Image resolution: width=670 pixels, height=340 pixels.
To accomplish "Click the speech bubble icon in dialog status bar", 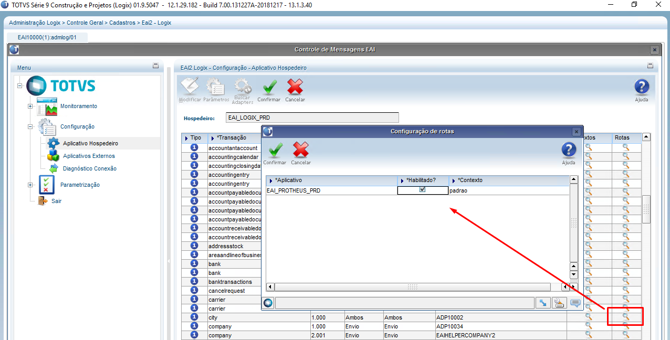I will (x=575, y=303).
